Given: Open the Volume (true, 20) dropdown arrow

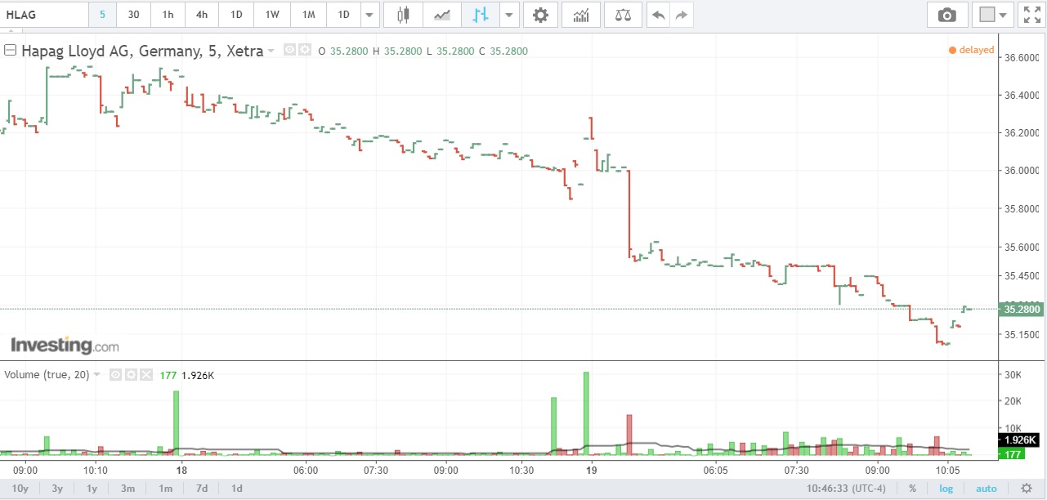Looking at the screenshot, I should pyautogui.click(x=96, y=374).
